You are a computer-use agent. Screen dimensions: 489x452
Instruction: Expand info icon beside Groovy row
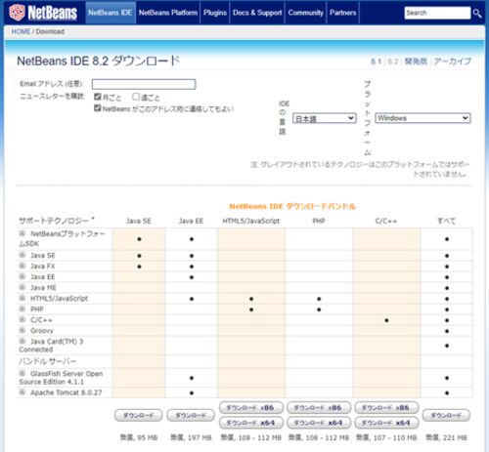[x=22, y=330]
